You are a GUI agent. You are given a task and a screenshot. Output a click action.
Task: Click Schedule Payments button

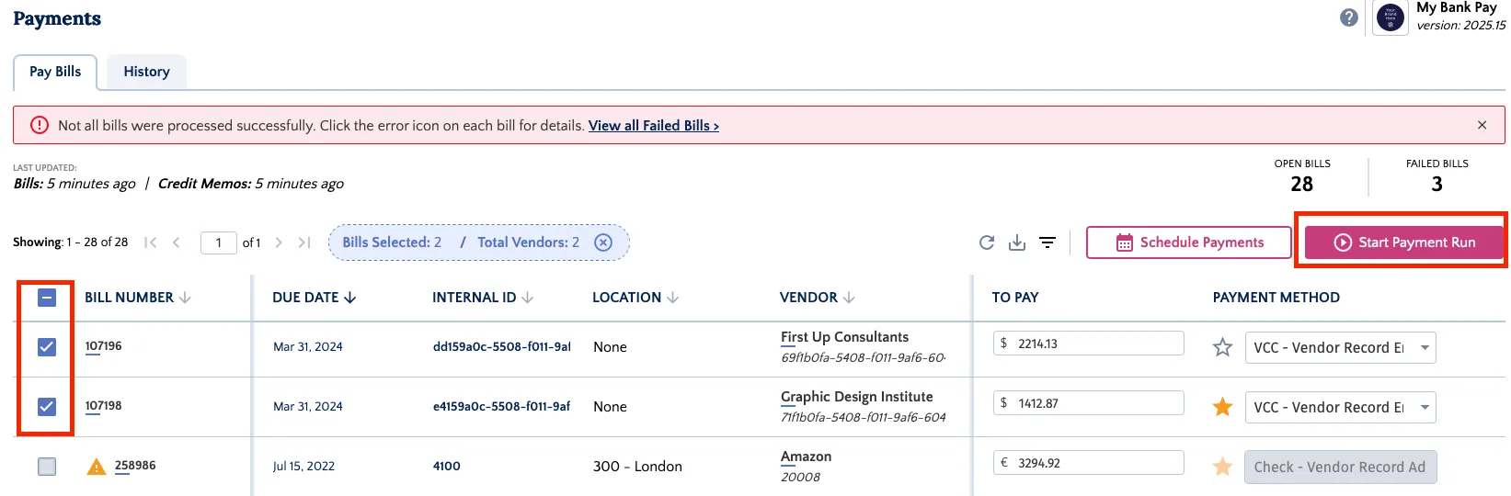(x=1189, y=242)
